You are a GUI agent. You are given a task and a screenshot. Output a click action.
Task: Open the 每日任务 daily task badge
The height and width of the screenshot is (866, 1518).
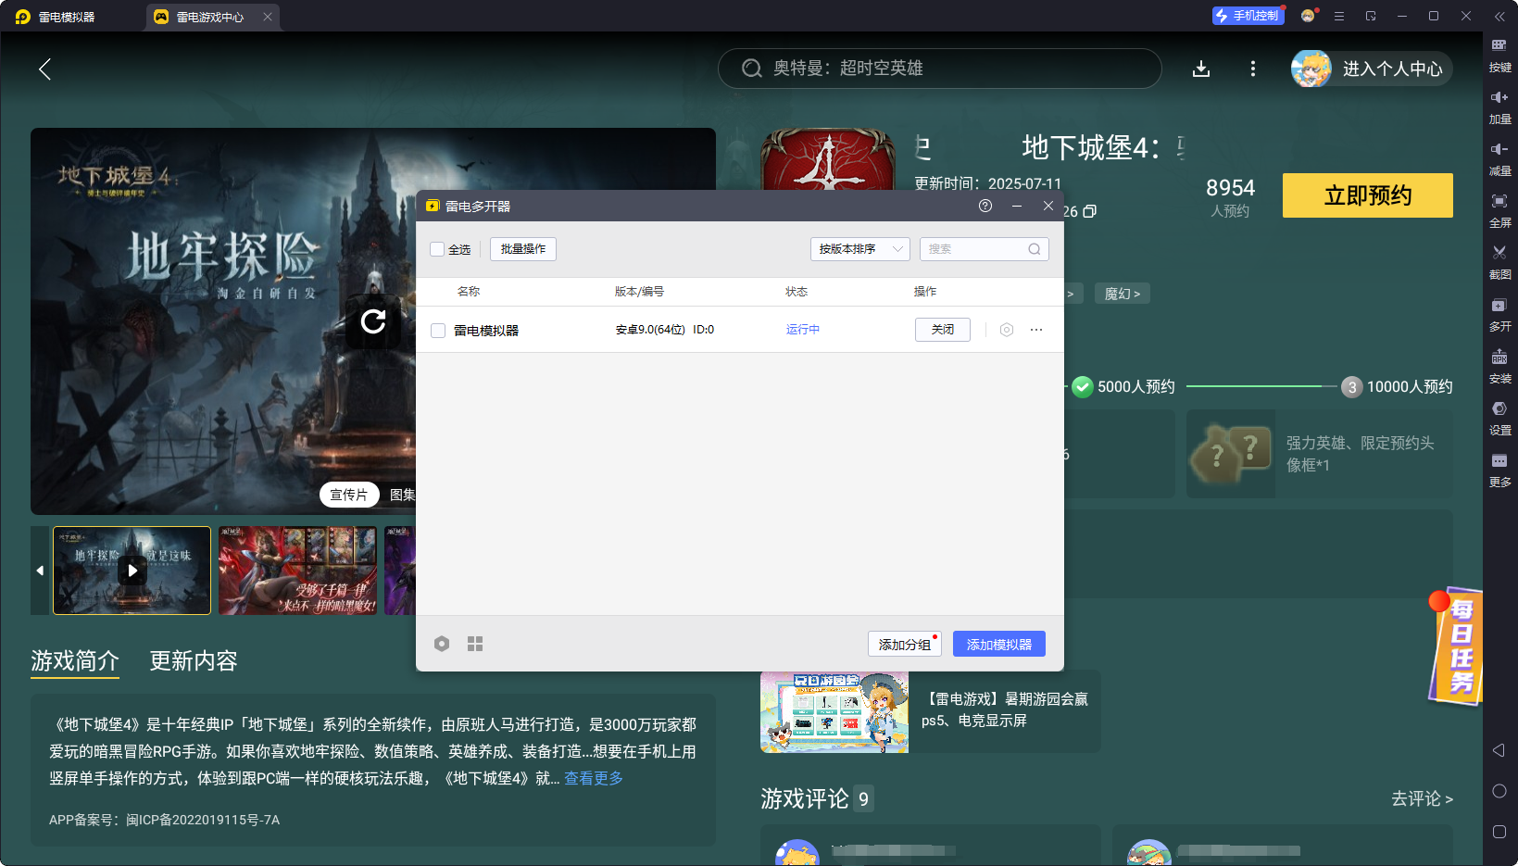(x=1456, y=646)
